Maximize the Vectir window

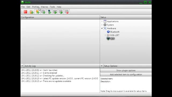145,2
